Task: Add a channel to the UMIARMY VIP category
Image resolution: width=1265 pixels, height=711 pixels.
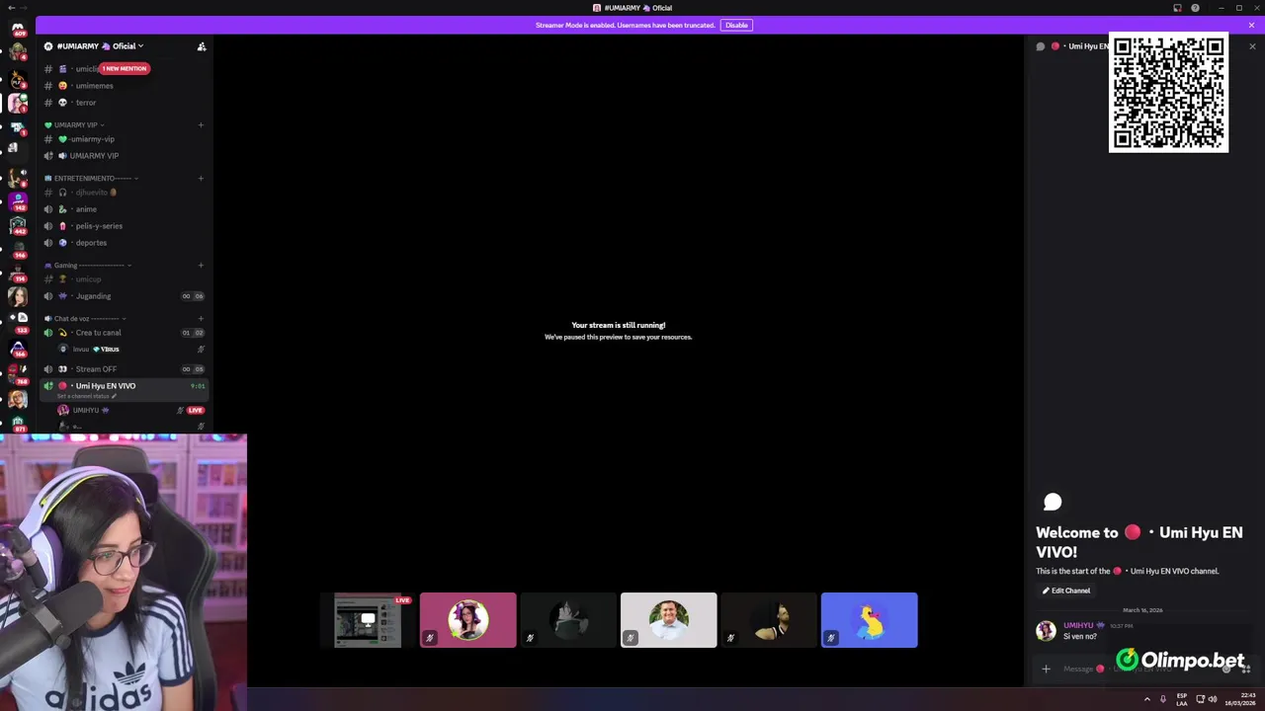Action: click(x=201, y=125)
